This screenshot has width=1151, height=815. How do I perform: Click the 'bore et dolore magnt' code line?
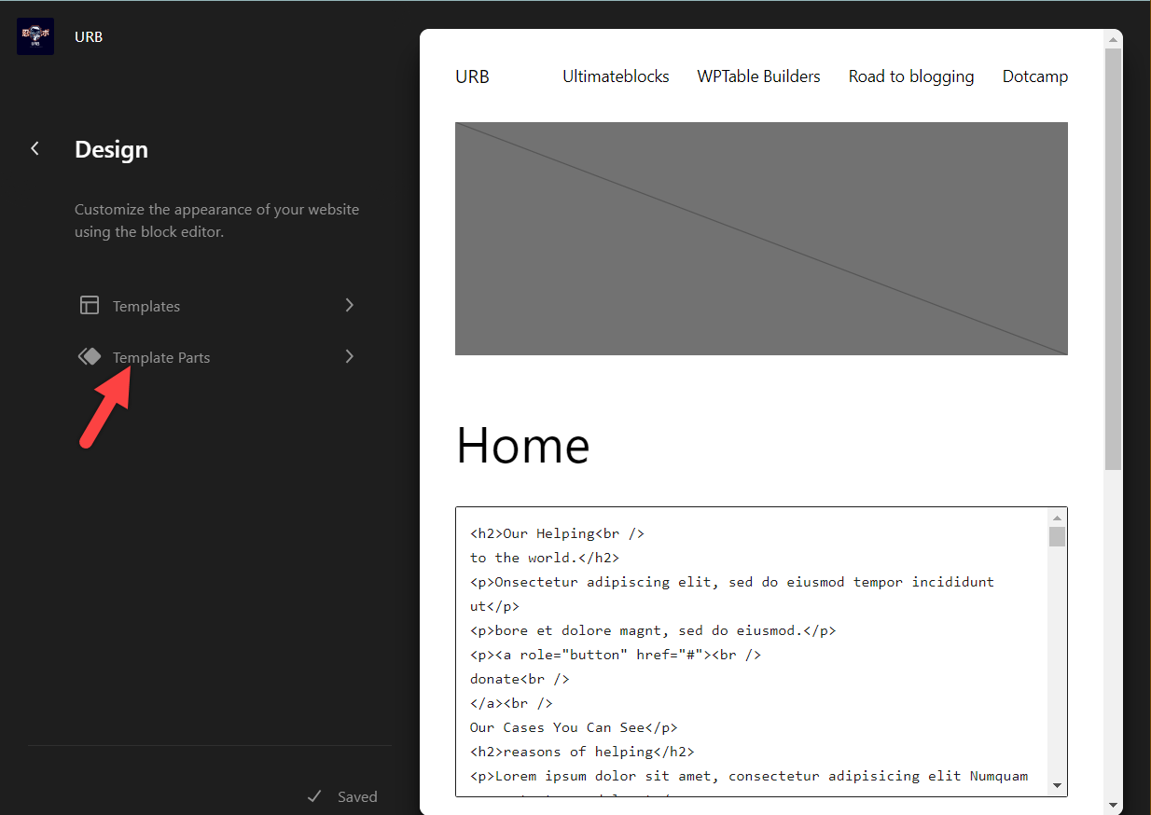pyautogui.click(x=653, y=630)
